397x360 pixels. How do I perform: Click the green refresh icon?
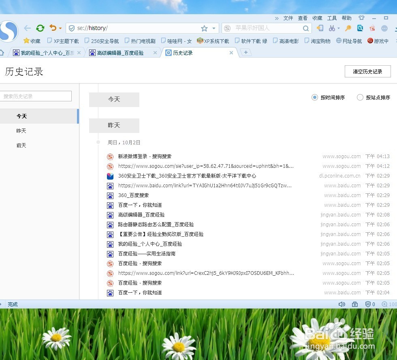pos(40,28)
